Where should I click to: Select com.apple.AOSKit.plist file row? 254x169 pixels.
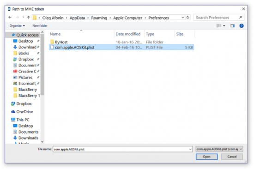[x=121, y=48]
